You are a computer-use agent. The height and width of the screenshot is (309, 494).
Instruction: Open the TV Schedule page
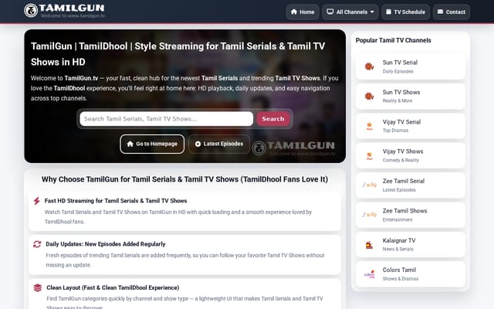point(405,12)
